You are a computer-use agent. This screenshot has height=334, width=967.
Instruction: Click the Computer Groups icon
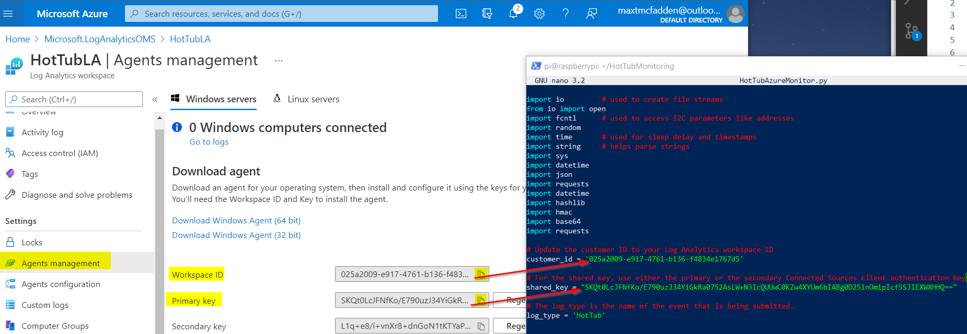[10, 326]
